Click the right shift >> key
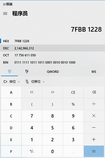Screen dimensions: 105x158 coord(52,92)
